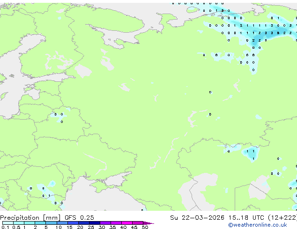297x229 pixels.
Task: Click the legend value '15'
Action: coord(69,227)
